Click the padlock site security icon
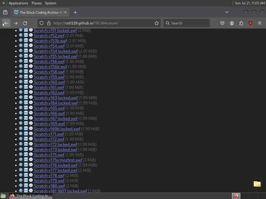The height and width of the screenshot is (199, 266). pos(49,23)
